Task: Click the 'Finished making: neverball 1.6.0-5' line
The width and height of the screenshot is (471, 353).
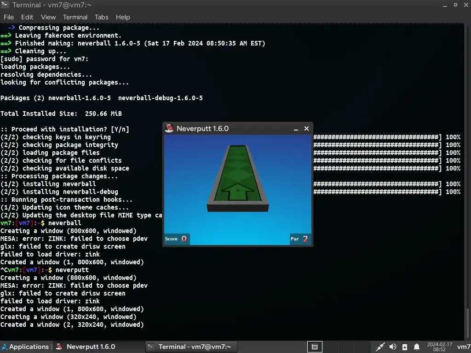Action: coord(133,44)
